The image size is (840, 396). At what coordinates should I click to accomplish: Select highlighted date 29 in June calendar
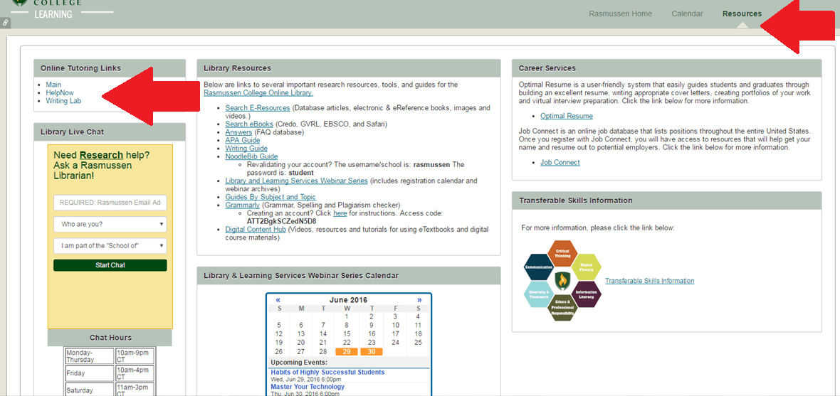pos(347,352)
